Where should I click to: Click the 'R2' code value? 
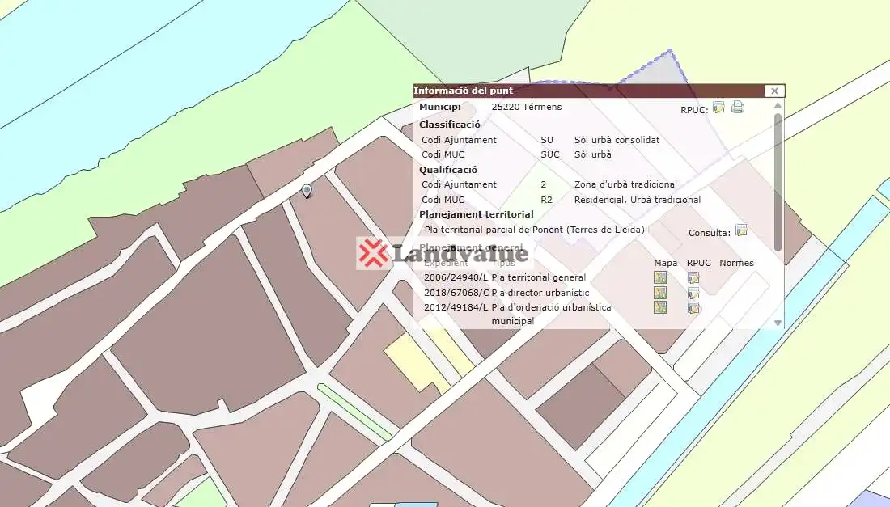pyautogui.click(x=547, y=200)
